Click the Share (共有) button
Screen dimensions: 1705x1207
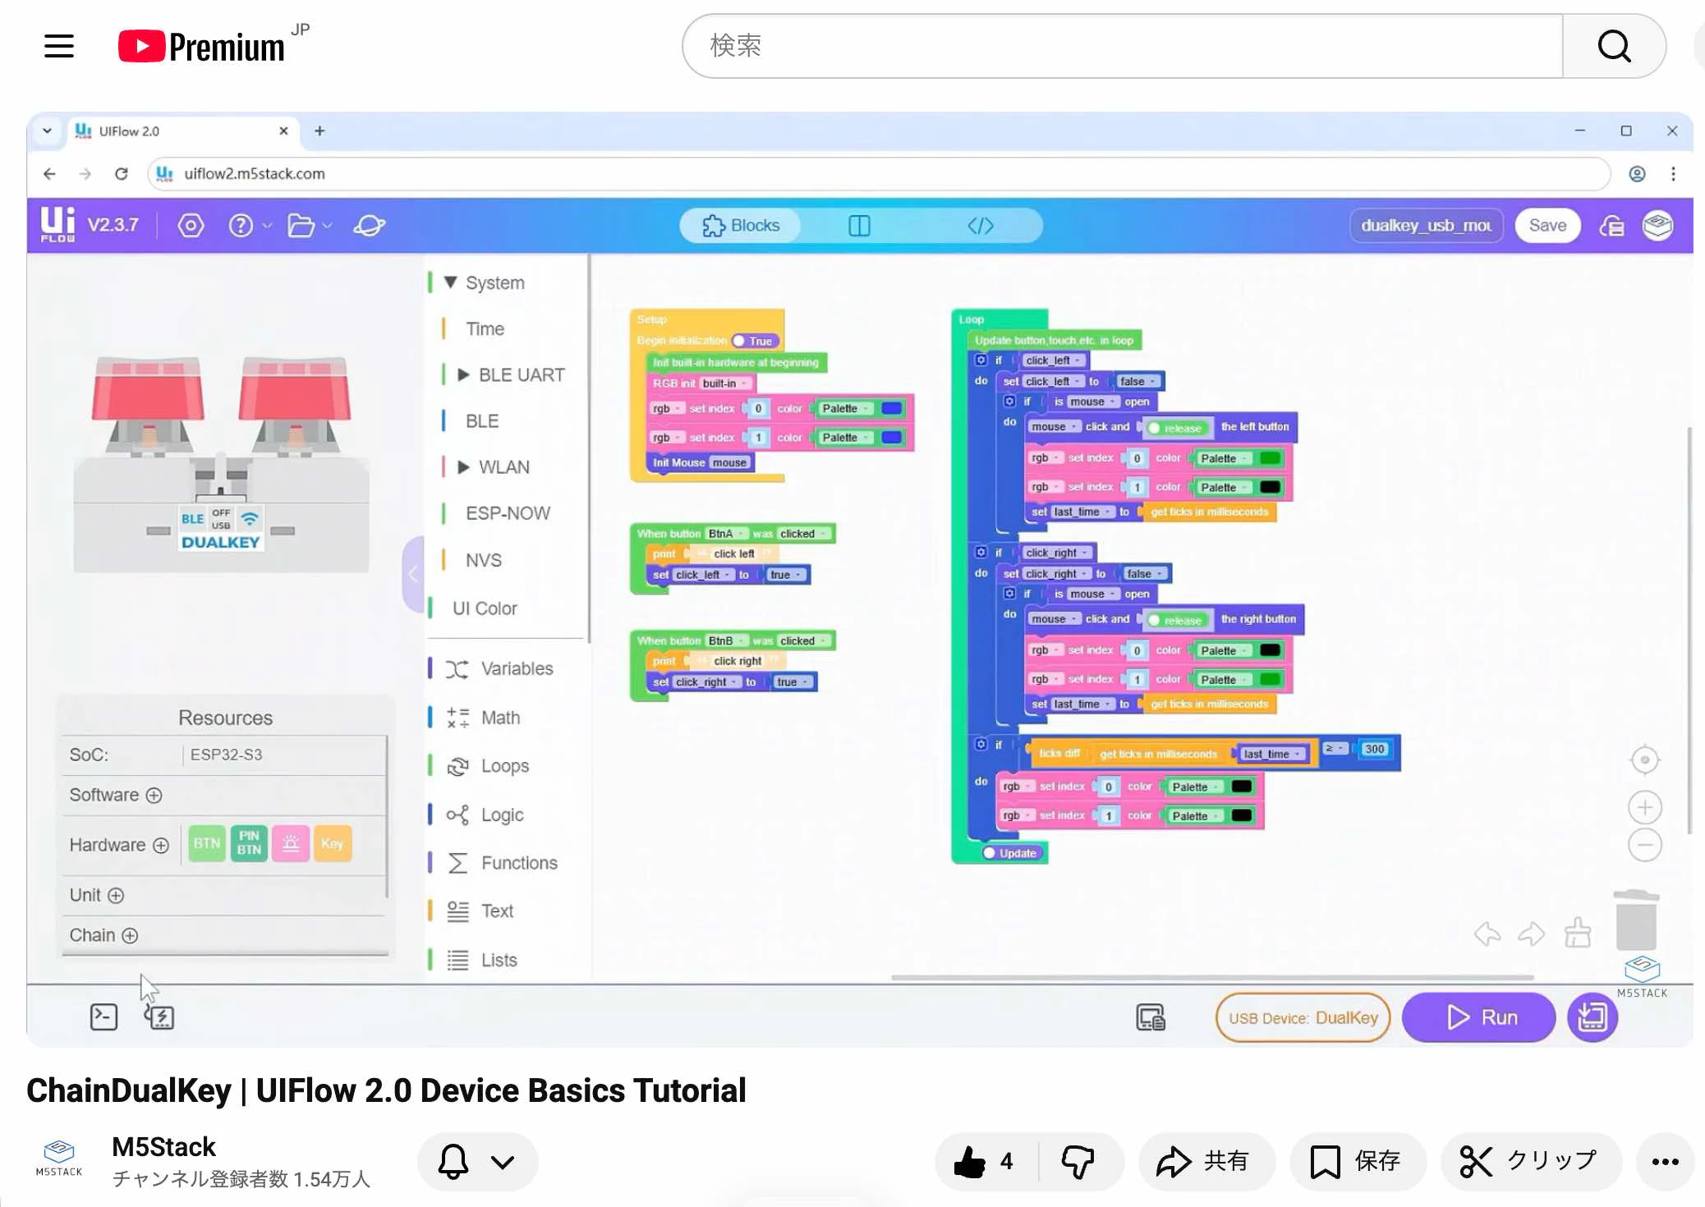click(1206, 1161)
